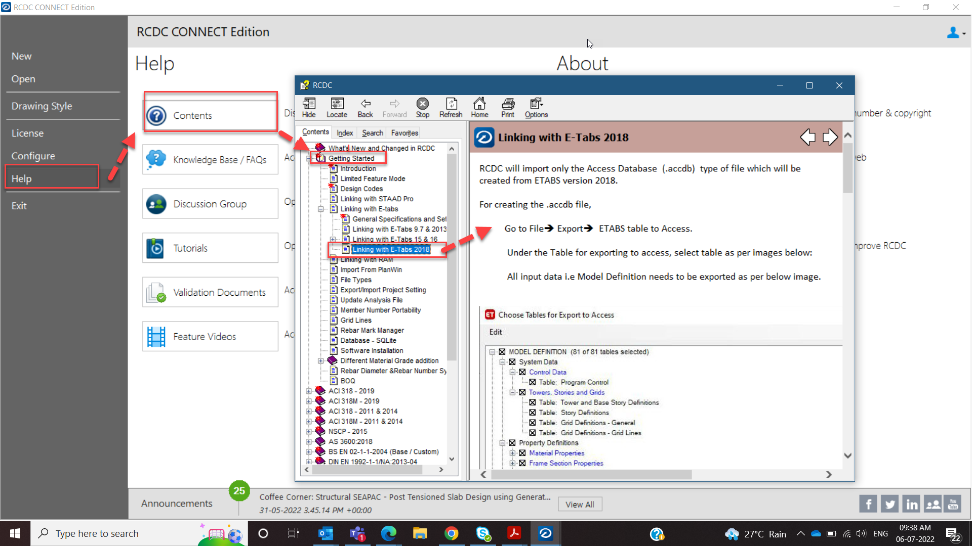Toggle System Data checkbox
The image size is (972, 546).
(512, 362)
